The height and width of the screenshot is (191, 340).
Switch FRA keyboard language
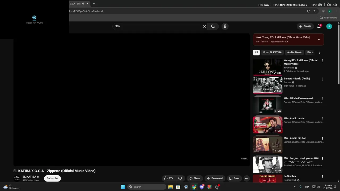coord(307,187)
